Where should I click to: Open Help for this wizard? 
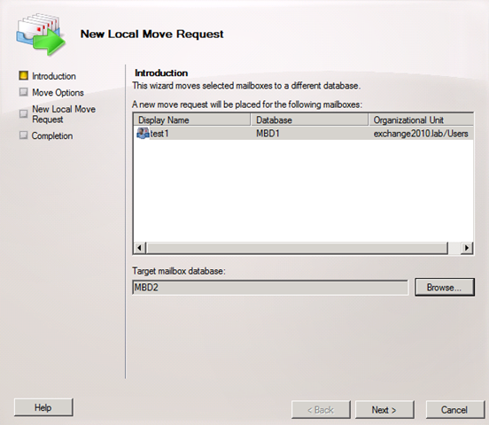[43, 407]
